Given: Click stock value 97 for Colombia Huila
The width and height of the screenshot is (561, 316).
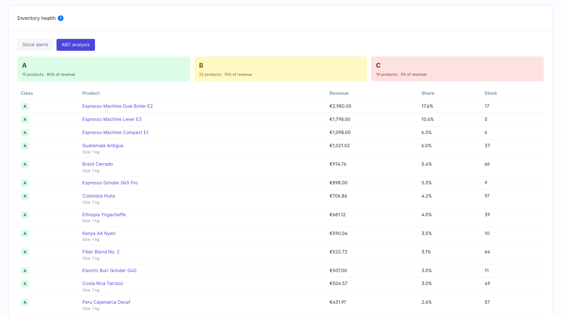Looking at the screenshot, I should click(487, 196).
